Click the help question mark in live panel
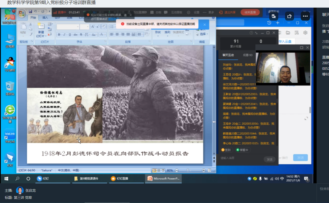This screenshot has height=203, width=329. pyautogui.click(x=251, y=33)
